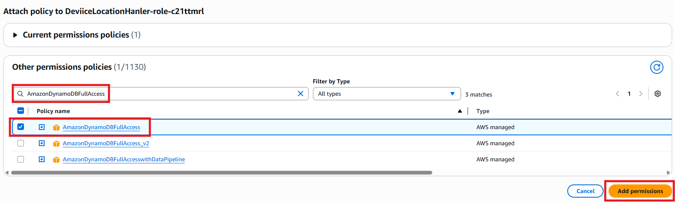Click the Cancel button
The width and height of the screenshot is (675, 203).
coord(585,191)
